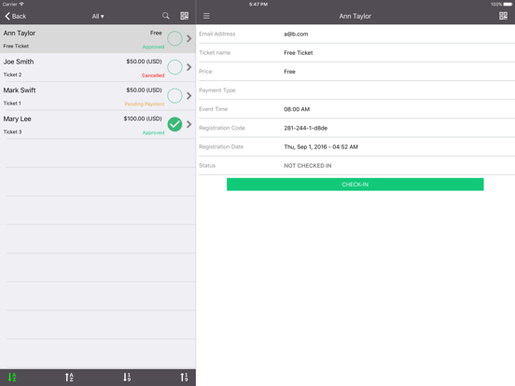Sort attendees A to Z ascending icon
The width and height of the screenshot is (515, 386).
pos(69,377)
